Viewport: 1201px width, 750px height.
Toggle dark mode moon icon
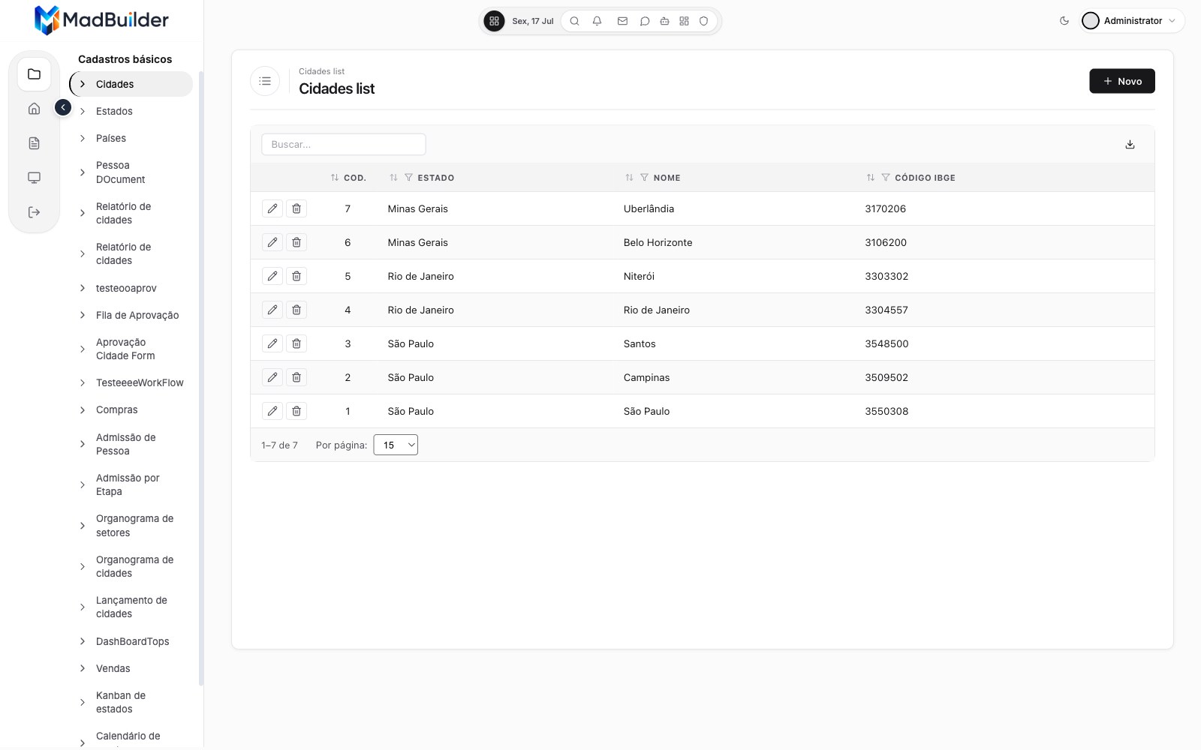(x=1064, y=21)
